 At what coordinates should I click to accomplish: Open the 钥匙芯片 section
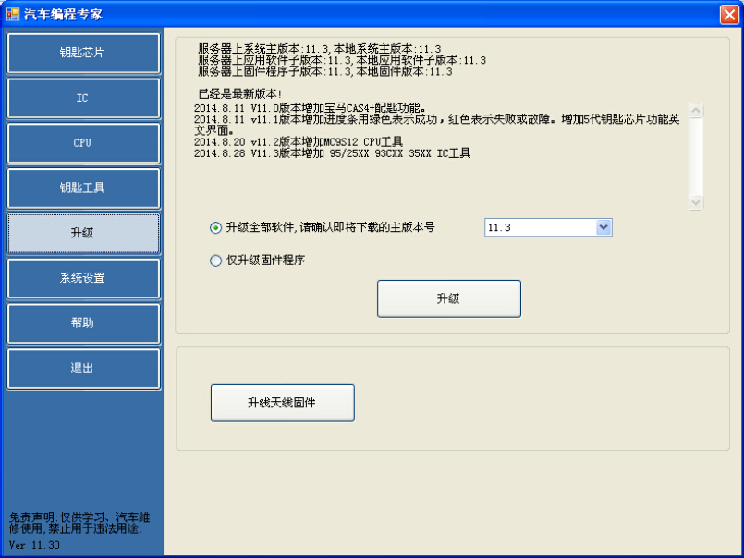coord(83,53)
